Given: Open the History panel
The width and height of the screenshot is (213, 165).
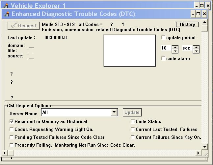Looking at the screenshot, I should pos(187,25).
